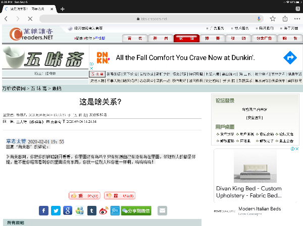Click the DNKN logo in the banner ad
The width and height of the screenshot is (303, 226).
click(x=103, y=57)
